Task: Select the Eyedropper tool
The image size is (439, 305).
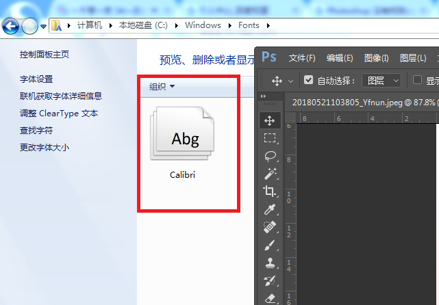Action: (x=270, y=209)
